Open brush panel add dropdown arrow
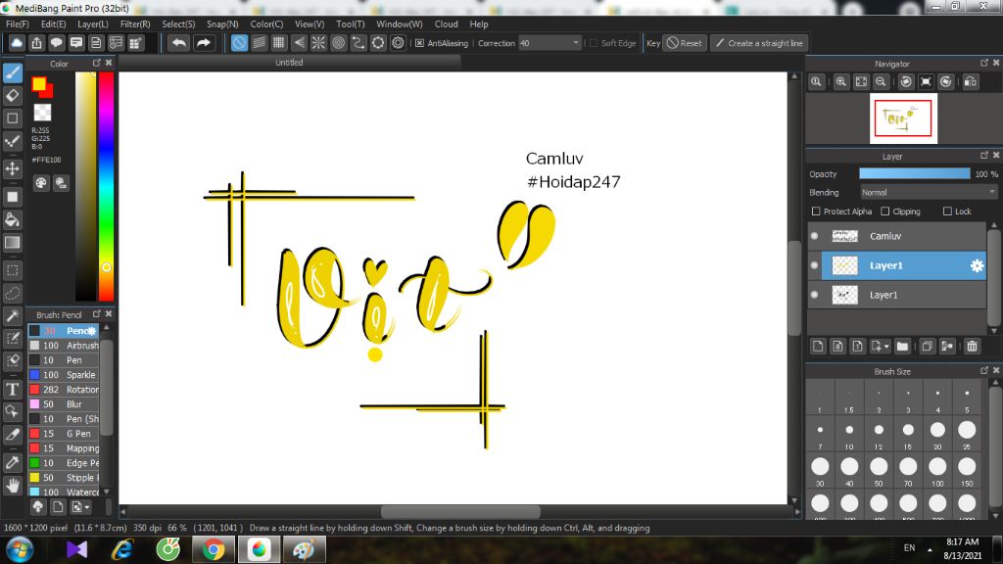Image resolution: width=1003 pixels, height=564 pixels. 87,507
